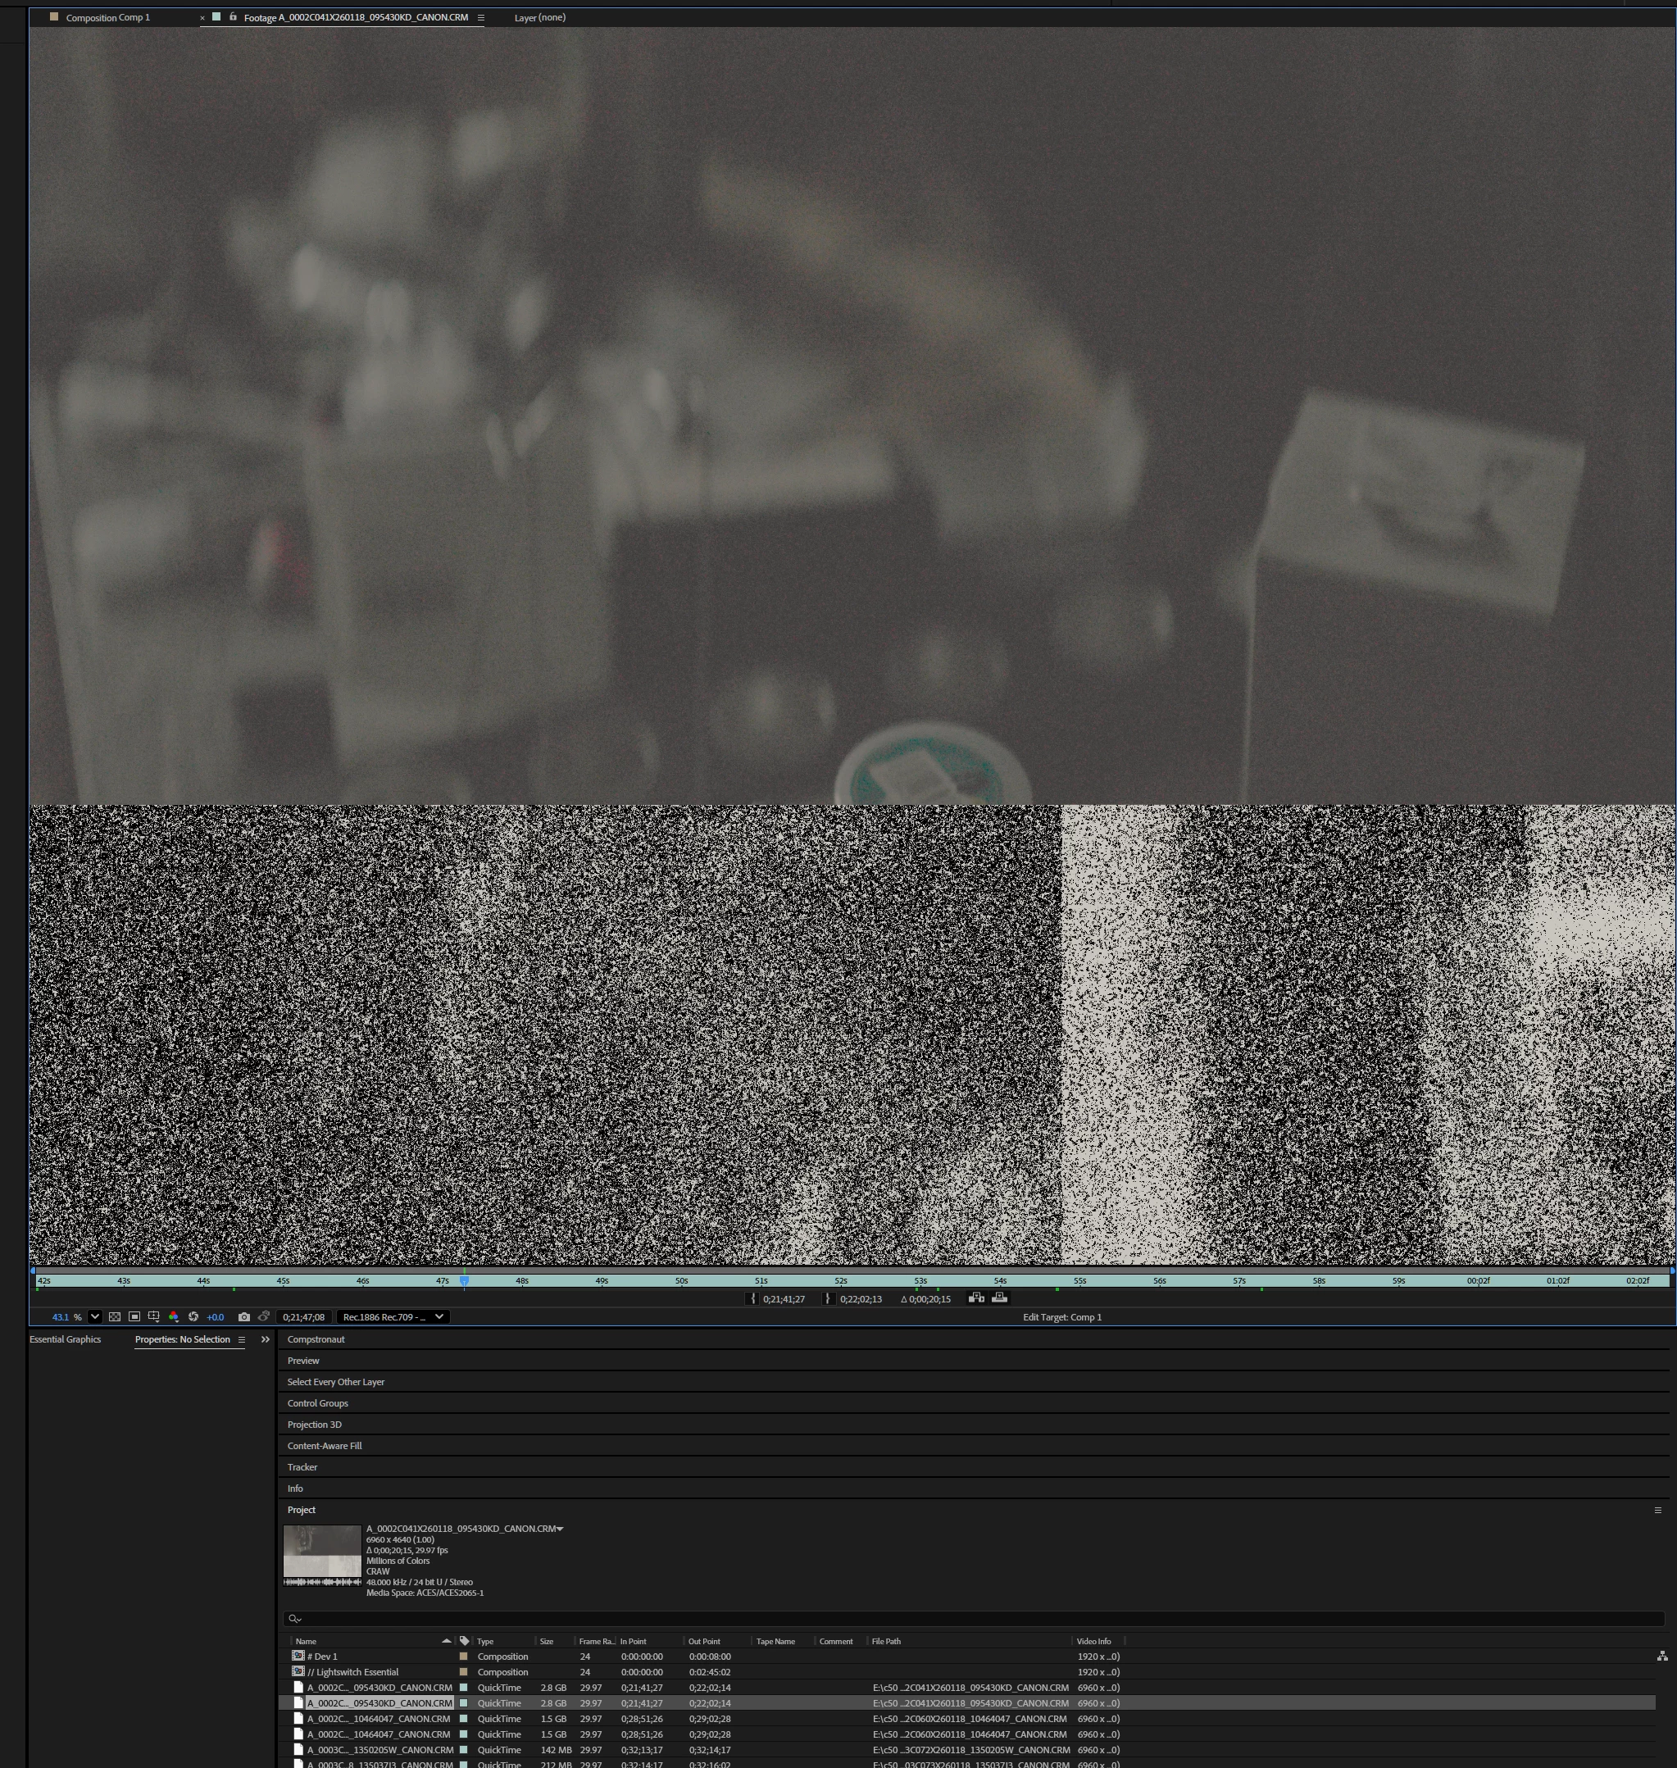The height and width of the screenshot is (1768, 1677).
Task: Select the A_0003C...1350205W_CANON.CRM footage item
Action: 380,1750
